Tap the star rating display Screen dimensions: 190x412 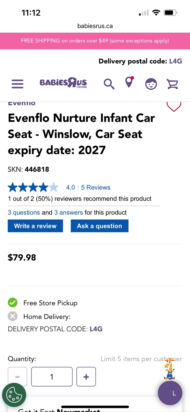tap(33, 187)
